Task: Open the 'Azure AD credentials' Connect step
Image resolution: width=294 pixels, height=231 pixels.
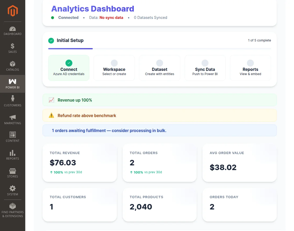Action: [69, 68]
